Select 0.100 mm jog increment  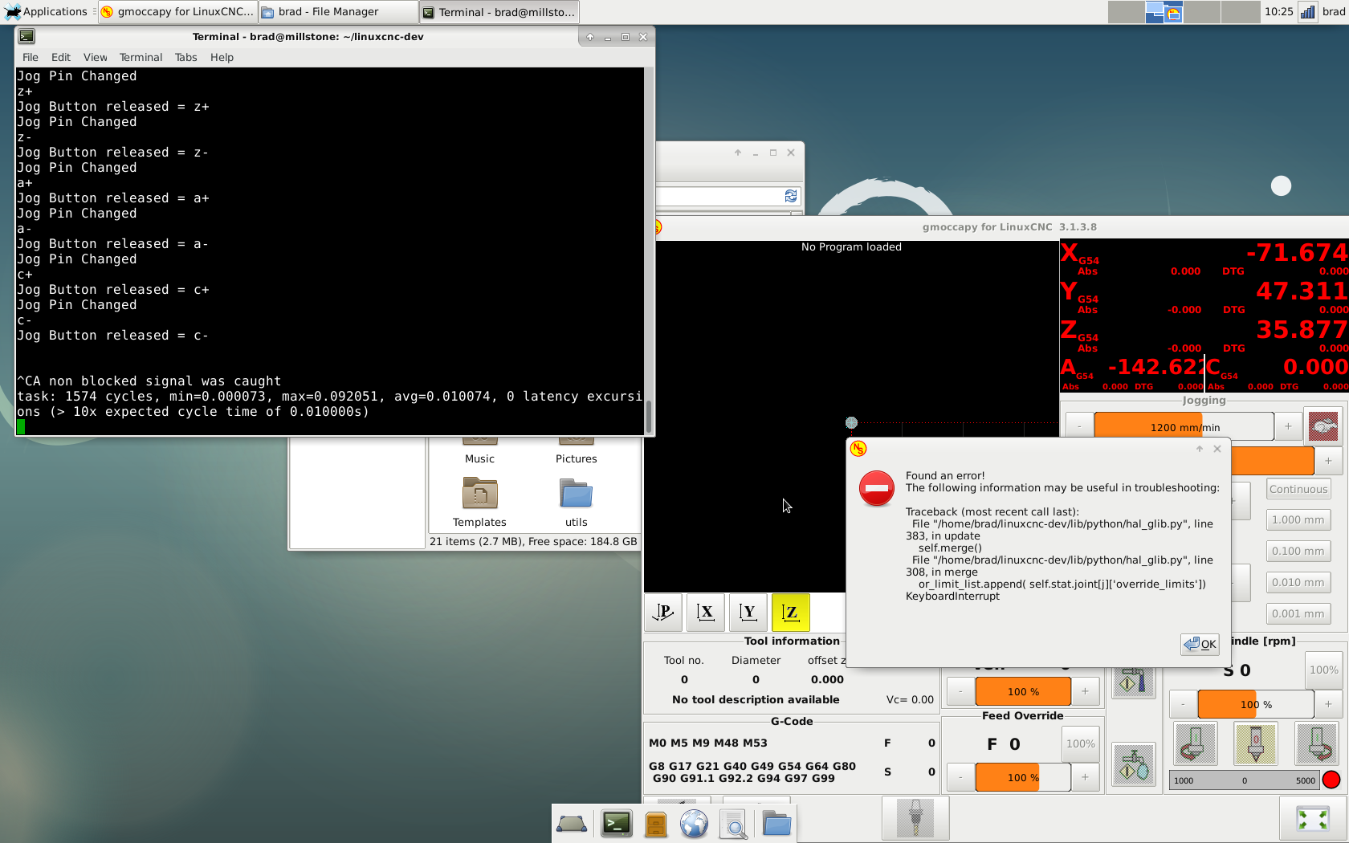pyautogui.click(x=1298, y=551)
